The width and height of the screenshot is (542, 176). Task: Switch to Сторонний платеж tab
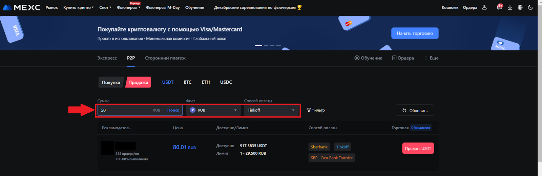tap(165, 58)
